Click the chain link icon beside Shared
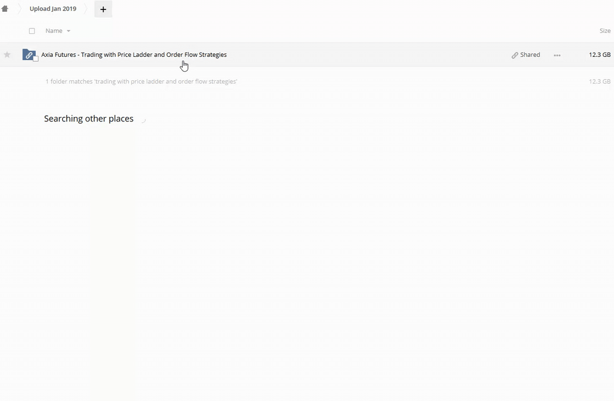 514,55
